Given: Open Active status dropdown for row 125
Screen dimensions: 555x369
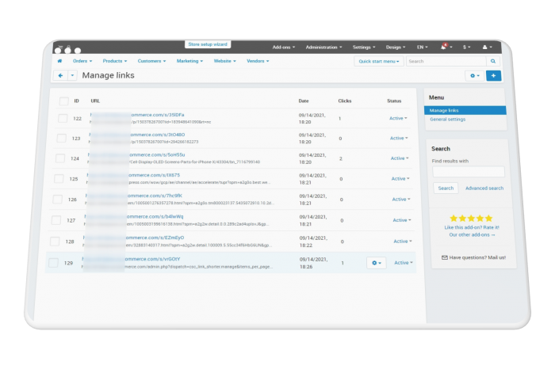Looking at the screenshot, I should coord(400,179).
